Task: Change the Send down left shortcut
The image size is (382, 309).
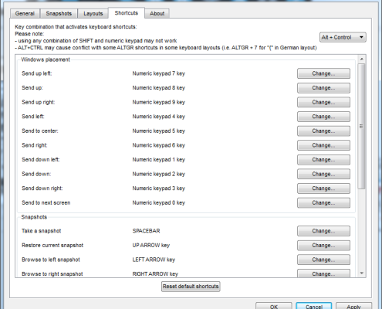Action: point(323,160)
